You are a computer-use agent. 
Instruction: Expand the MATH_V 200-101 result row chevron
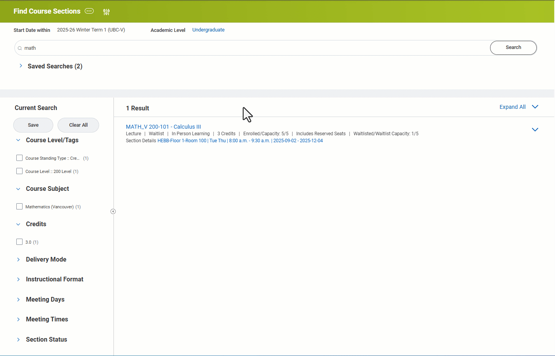pos(535,130)
